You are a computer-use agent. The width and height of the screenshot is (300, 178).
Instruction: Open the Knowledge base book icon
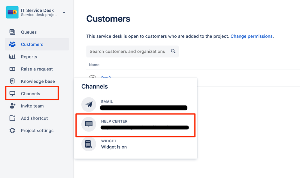[x=12, y=81]
